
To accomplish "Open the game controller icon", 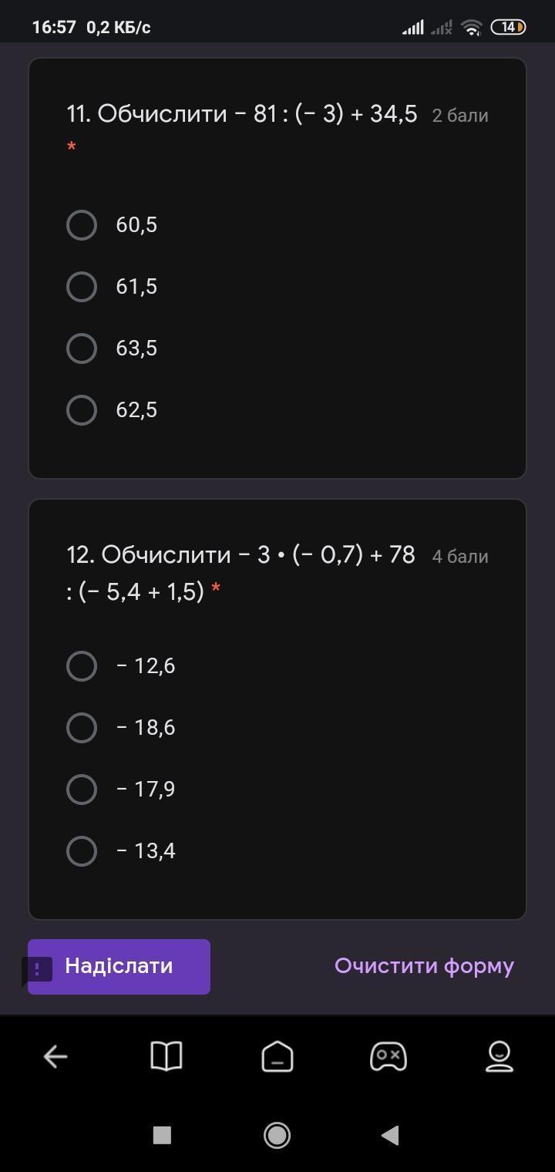I will tap(388, 1056).
